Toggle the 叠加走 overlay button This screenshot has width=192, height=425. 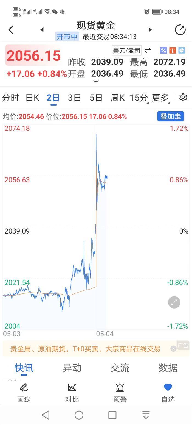coord(171,116)
